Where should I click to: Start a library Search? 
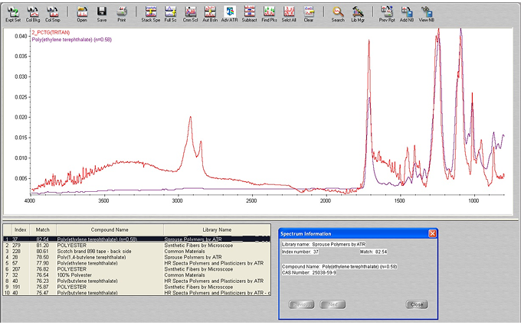point(338,13)
